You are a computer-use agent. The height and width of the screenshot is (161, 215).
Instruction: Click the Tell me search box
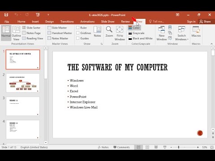coord(157,21)
